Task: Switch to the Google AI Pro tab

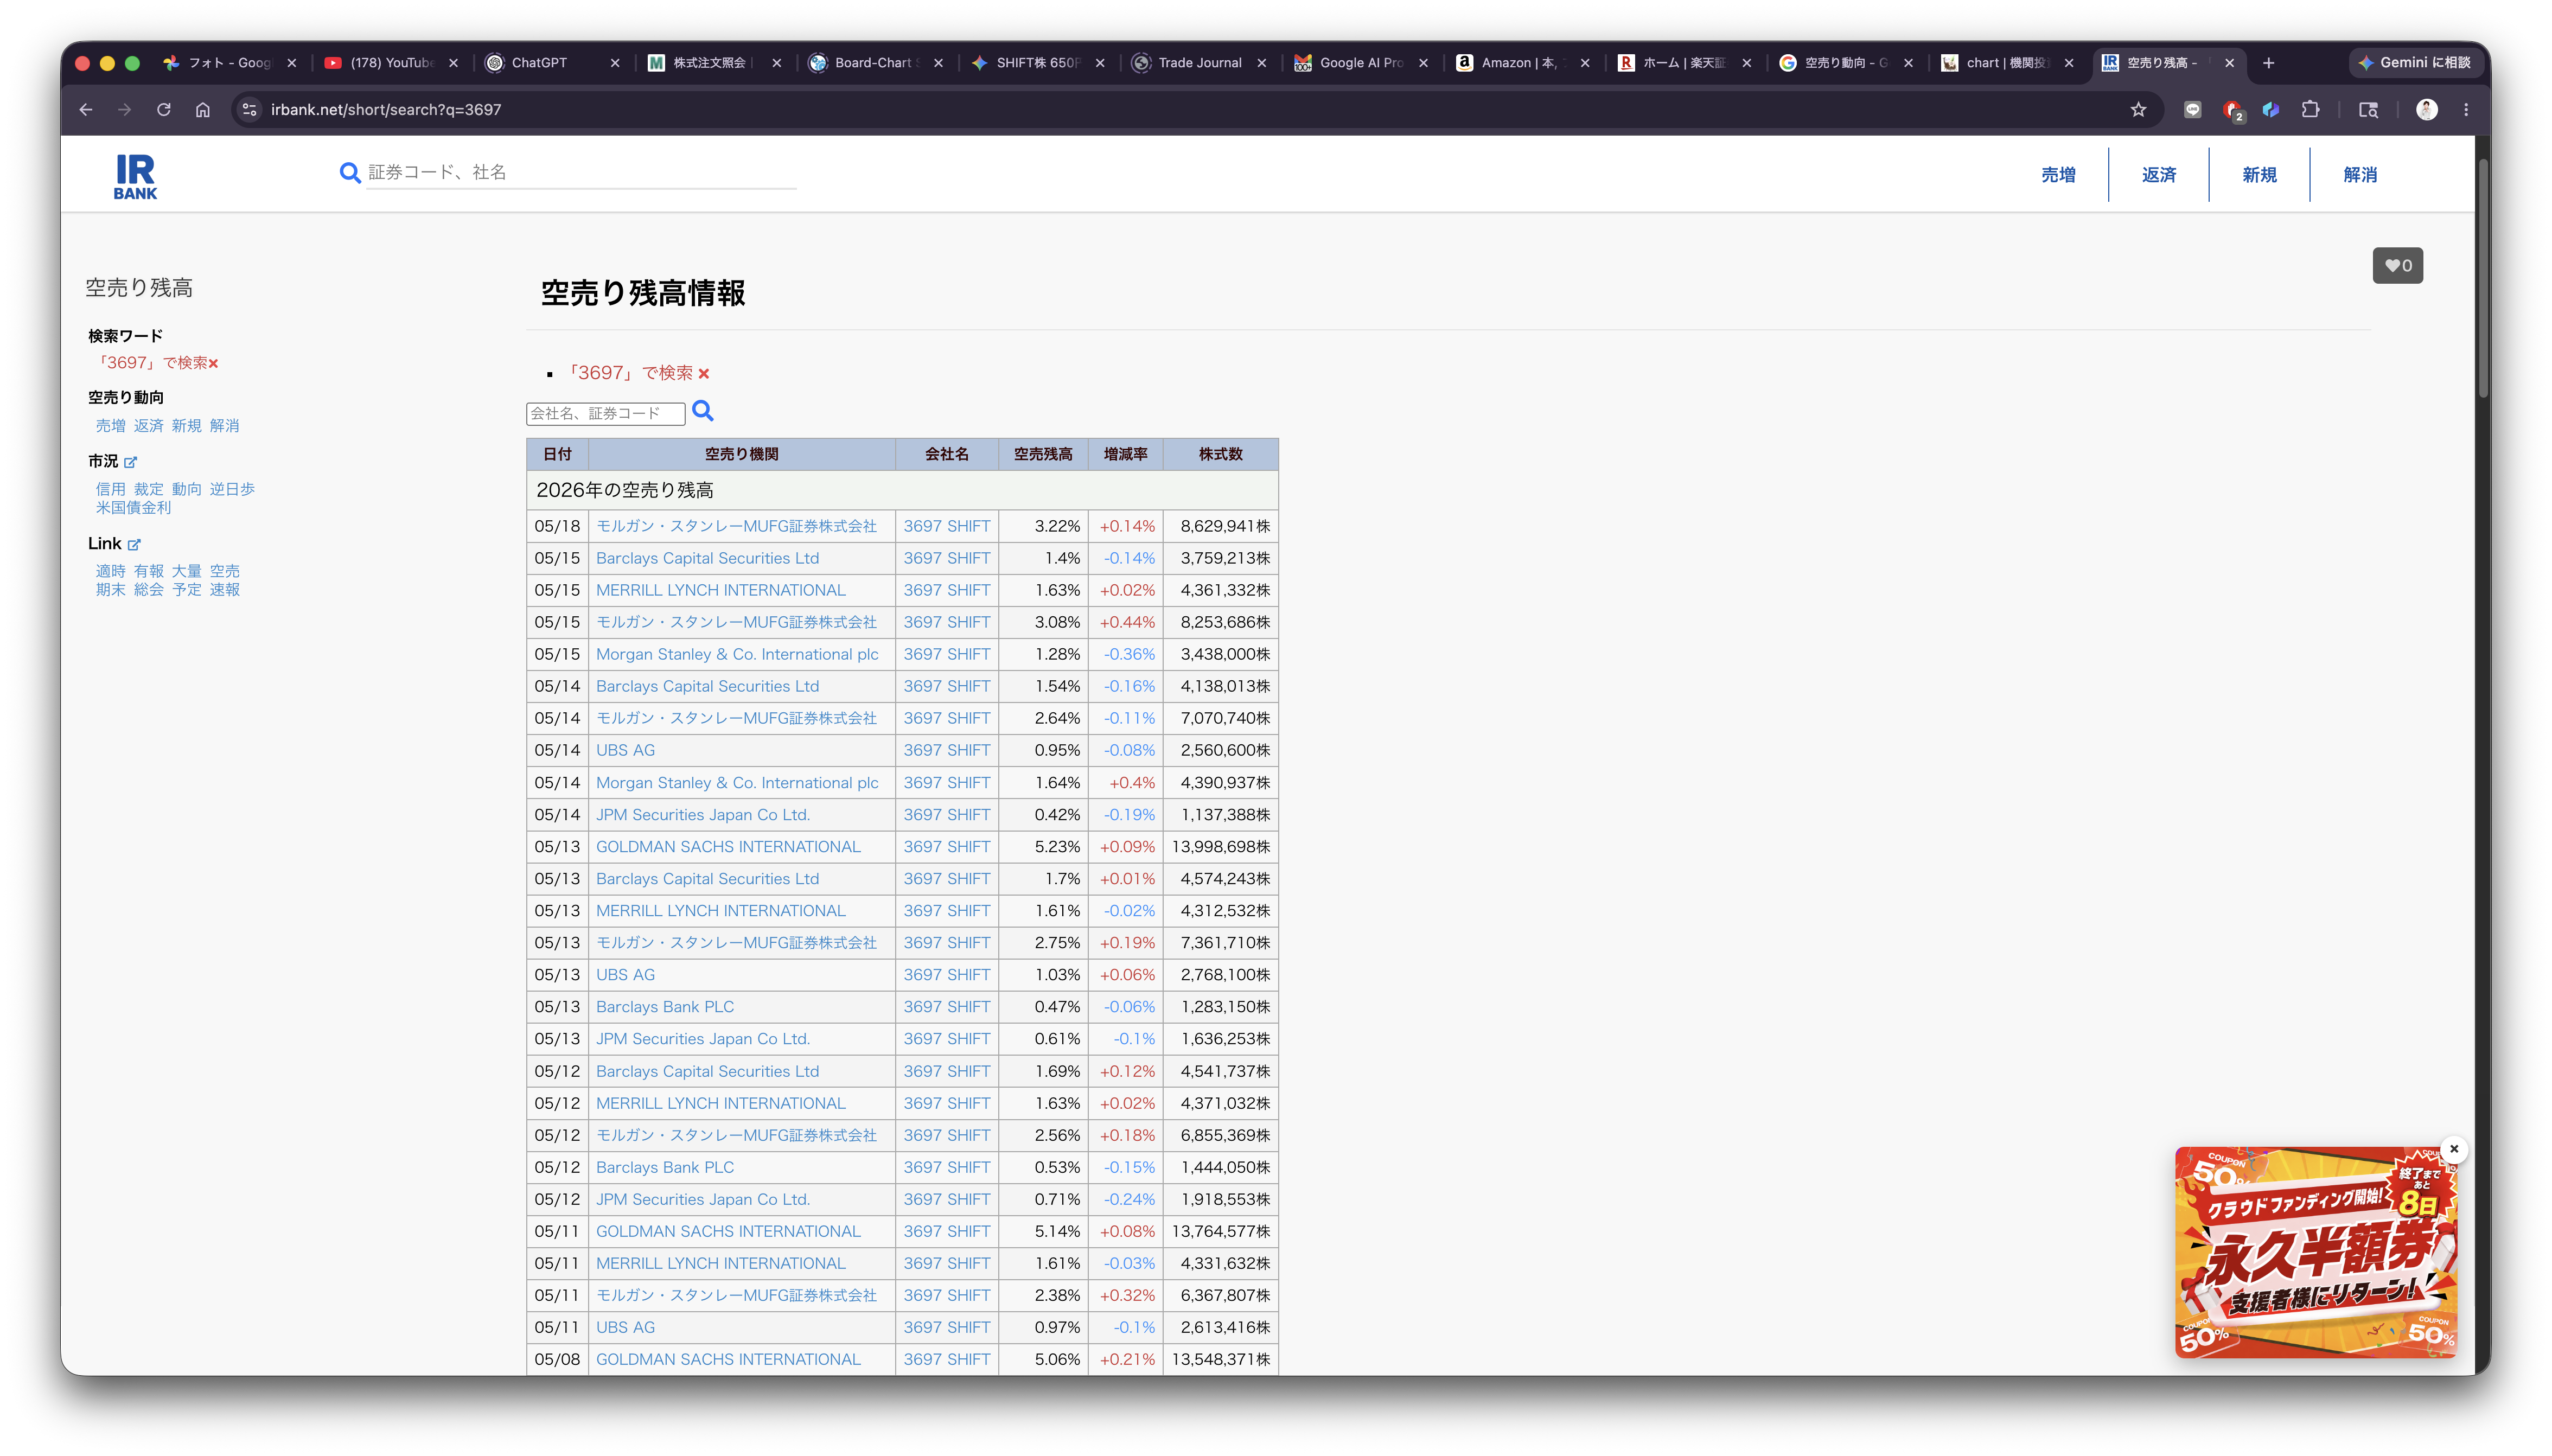Action: (x=1361, y=63)
